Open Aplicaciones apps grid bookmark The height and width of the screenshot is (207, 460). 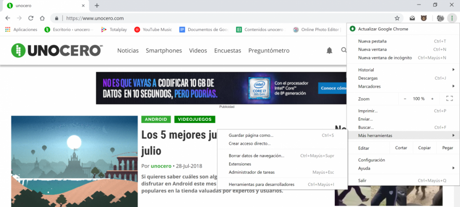pos(21,30)
